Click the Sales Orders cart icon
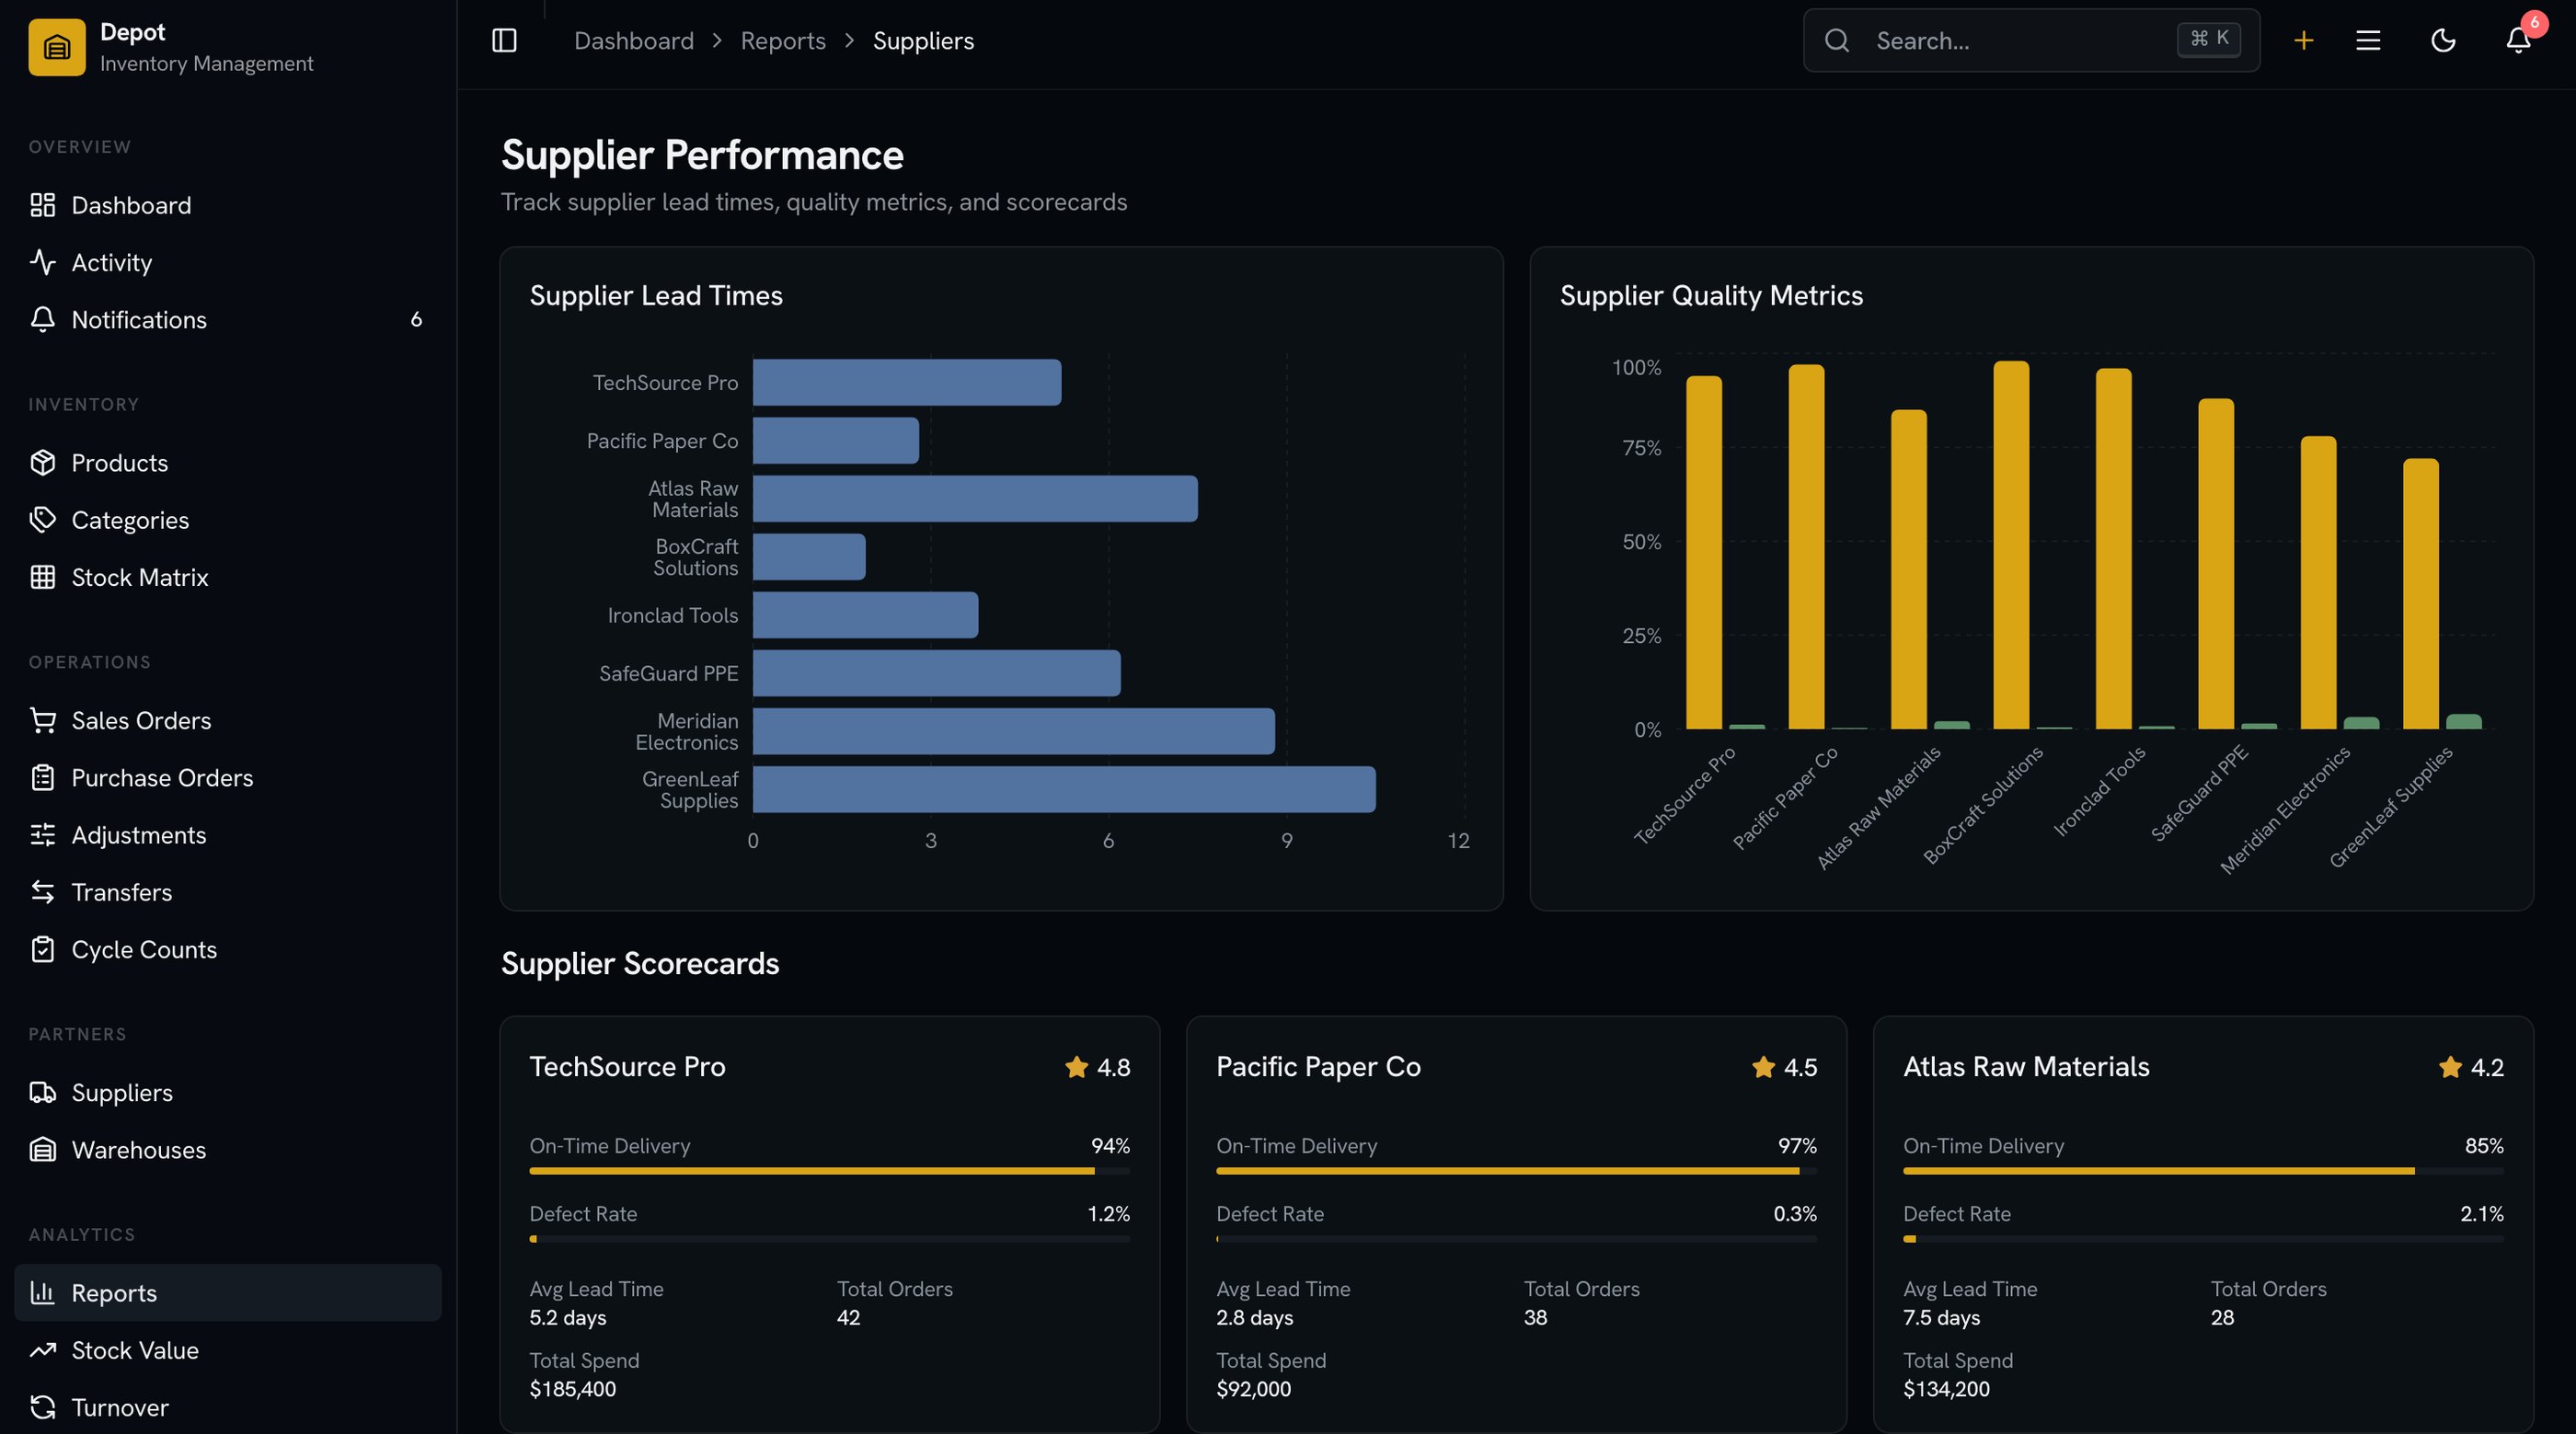This screenshot has width=2576, height=1434. [43, 720]
